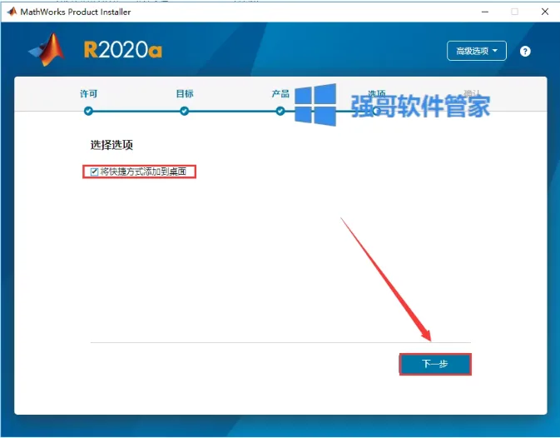
Task: Click the MathWorks Product Installer title text
Action: tap(76, 12)
